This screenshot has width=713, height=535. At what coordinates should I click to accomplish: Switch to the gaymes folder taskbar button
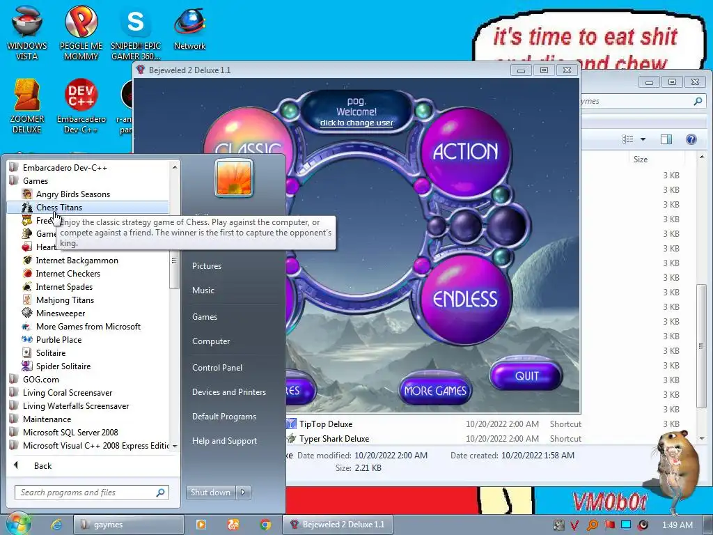click(x=128, y=525)
